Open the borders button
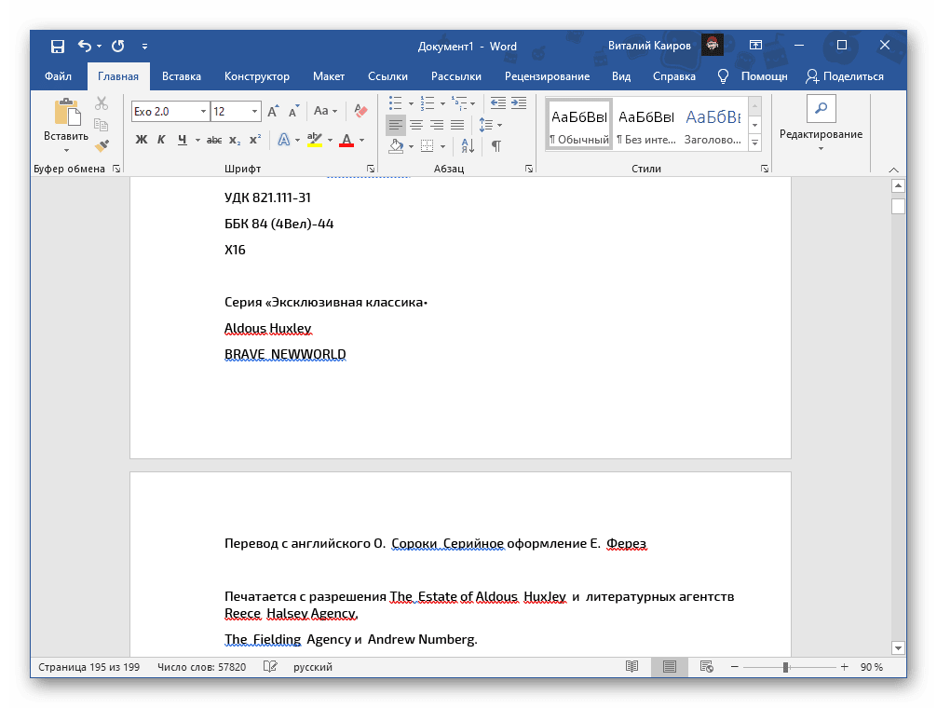 tap(427, 145)
